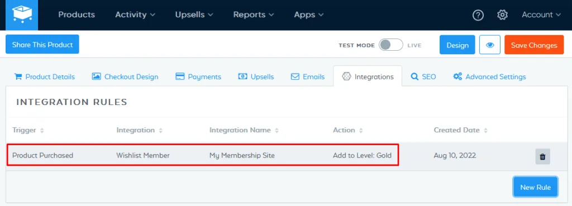This screenshot has width=572, height=206.
Task: Expand the Activity dropdown menu
Action: (135, 15)
